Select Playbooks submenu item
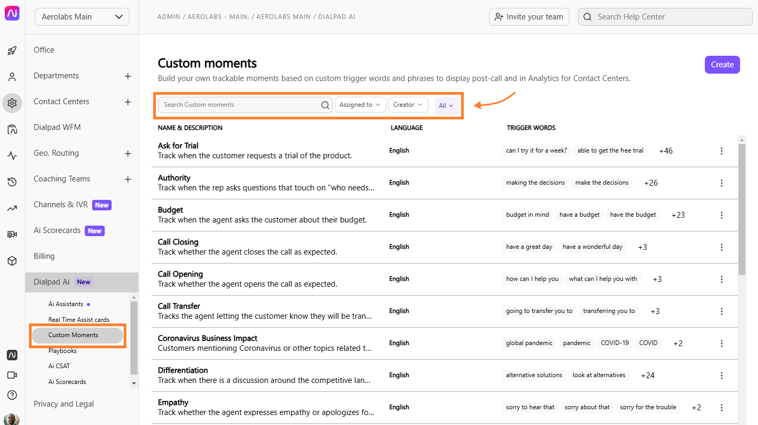Screen dimensions: 758x425 [x=63, y=351]
